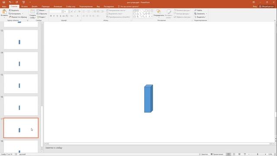
Task: Toggle Comments pane (Примечания) in status bar
Action: 217,154
